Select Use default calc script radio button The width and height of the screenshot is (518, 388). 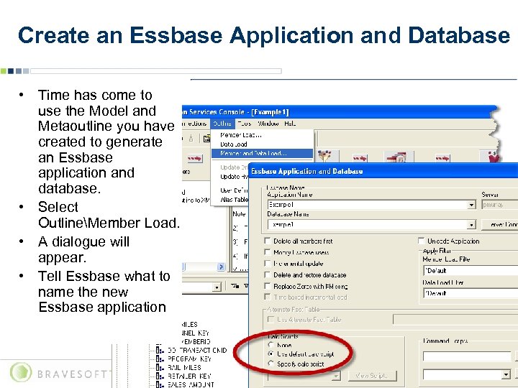271,354
